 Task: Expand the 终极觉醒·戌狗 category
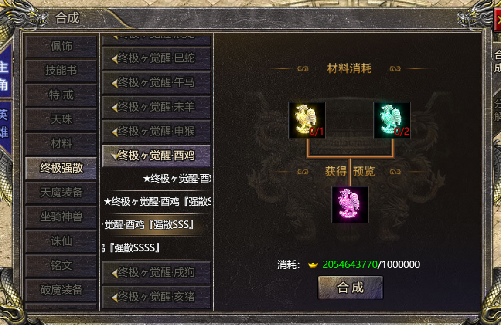coord(156,273)
